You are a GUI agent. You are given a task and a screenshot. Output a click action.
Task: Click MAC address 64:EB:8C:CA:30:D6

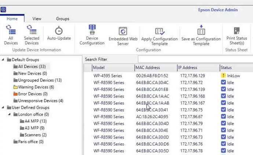click(152, 144)
